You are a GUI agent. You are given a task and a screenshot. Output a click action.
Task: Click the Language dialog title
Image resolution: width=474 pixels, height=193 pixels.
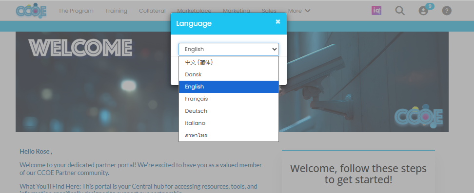pos(194,23)
